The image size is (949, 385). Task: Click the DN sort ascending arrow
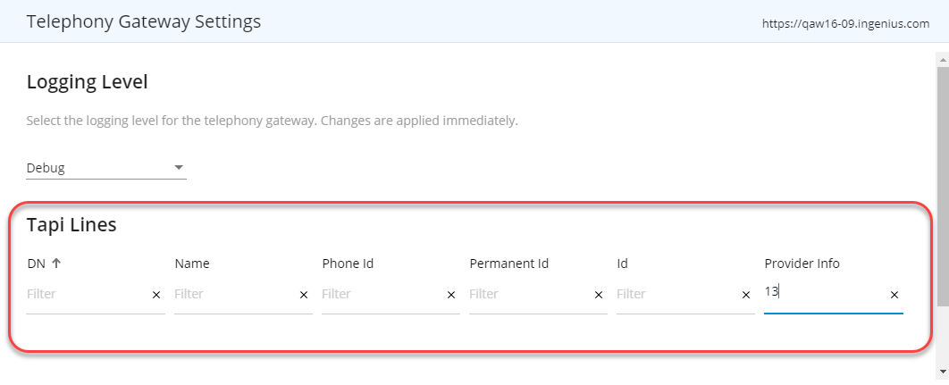point(55,264)
